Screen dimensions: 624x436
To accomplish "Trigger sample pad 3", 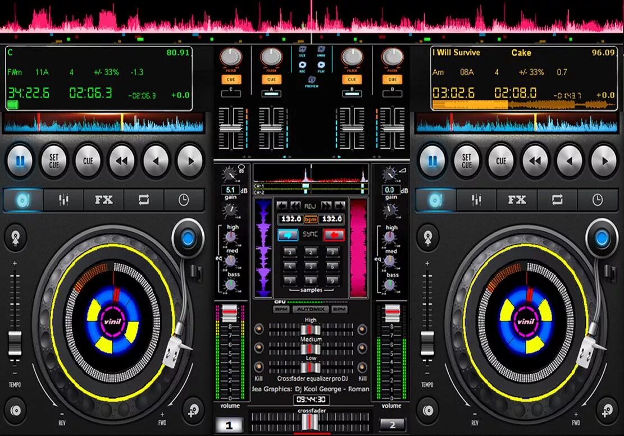I will click(332, 252).
